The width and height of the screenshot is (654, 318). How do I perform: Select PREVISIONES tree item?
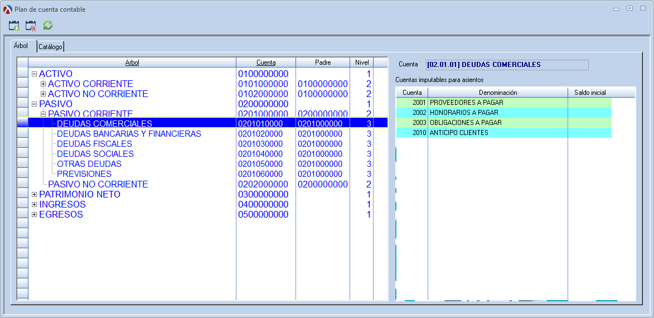pyautogui.click(x=84, y=174)
